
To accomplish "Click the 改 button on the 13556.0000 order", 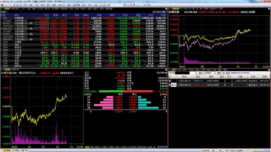I will tap(175, 85).
